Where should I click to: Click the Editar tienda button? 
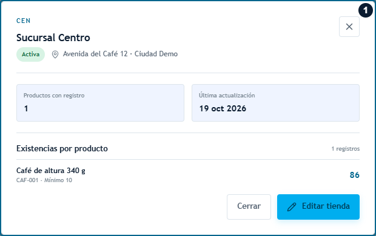click(318, 207)
